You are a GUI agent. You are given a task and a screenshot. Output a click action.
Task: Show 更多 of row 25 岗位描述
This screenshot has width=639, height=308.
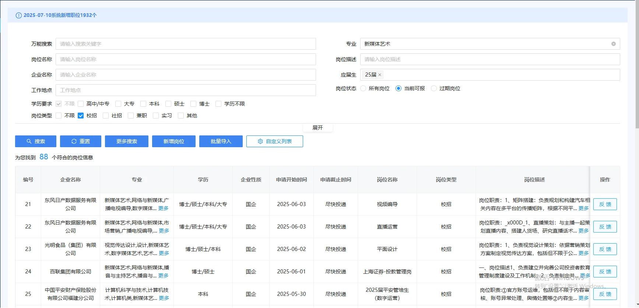click(584, 298)
